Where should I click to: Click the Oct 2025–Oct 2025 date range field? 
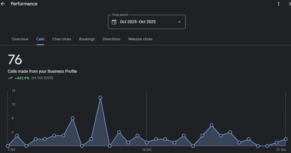tap(138, 22)
